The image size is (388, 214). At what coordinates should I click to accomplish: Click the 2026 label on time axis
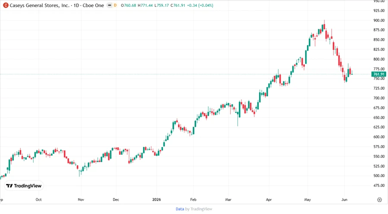coord(156,200)
